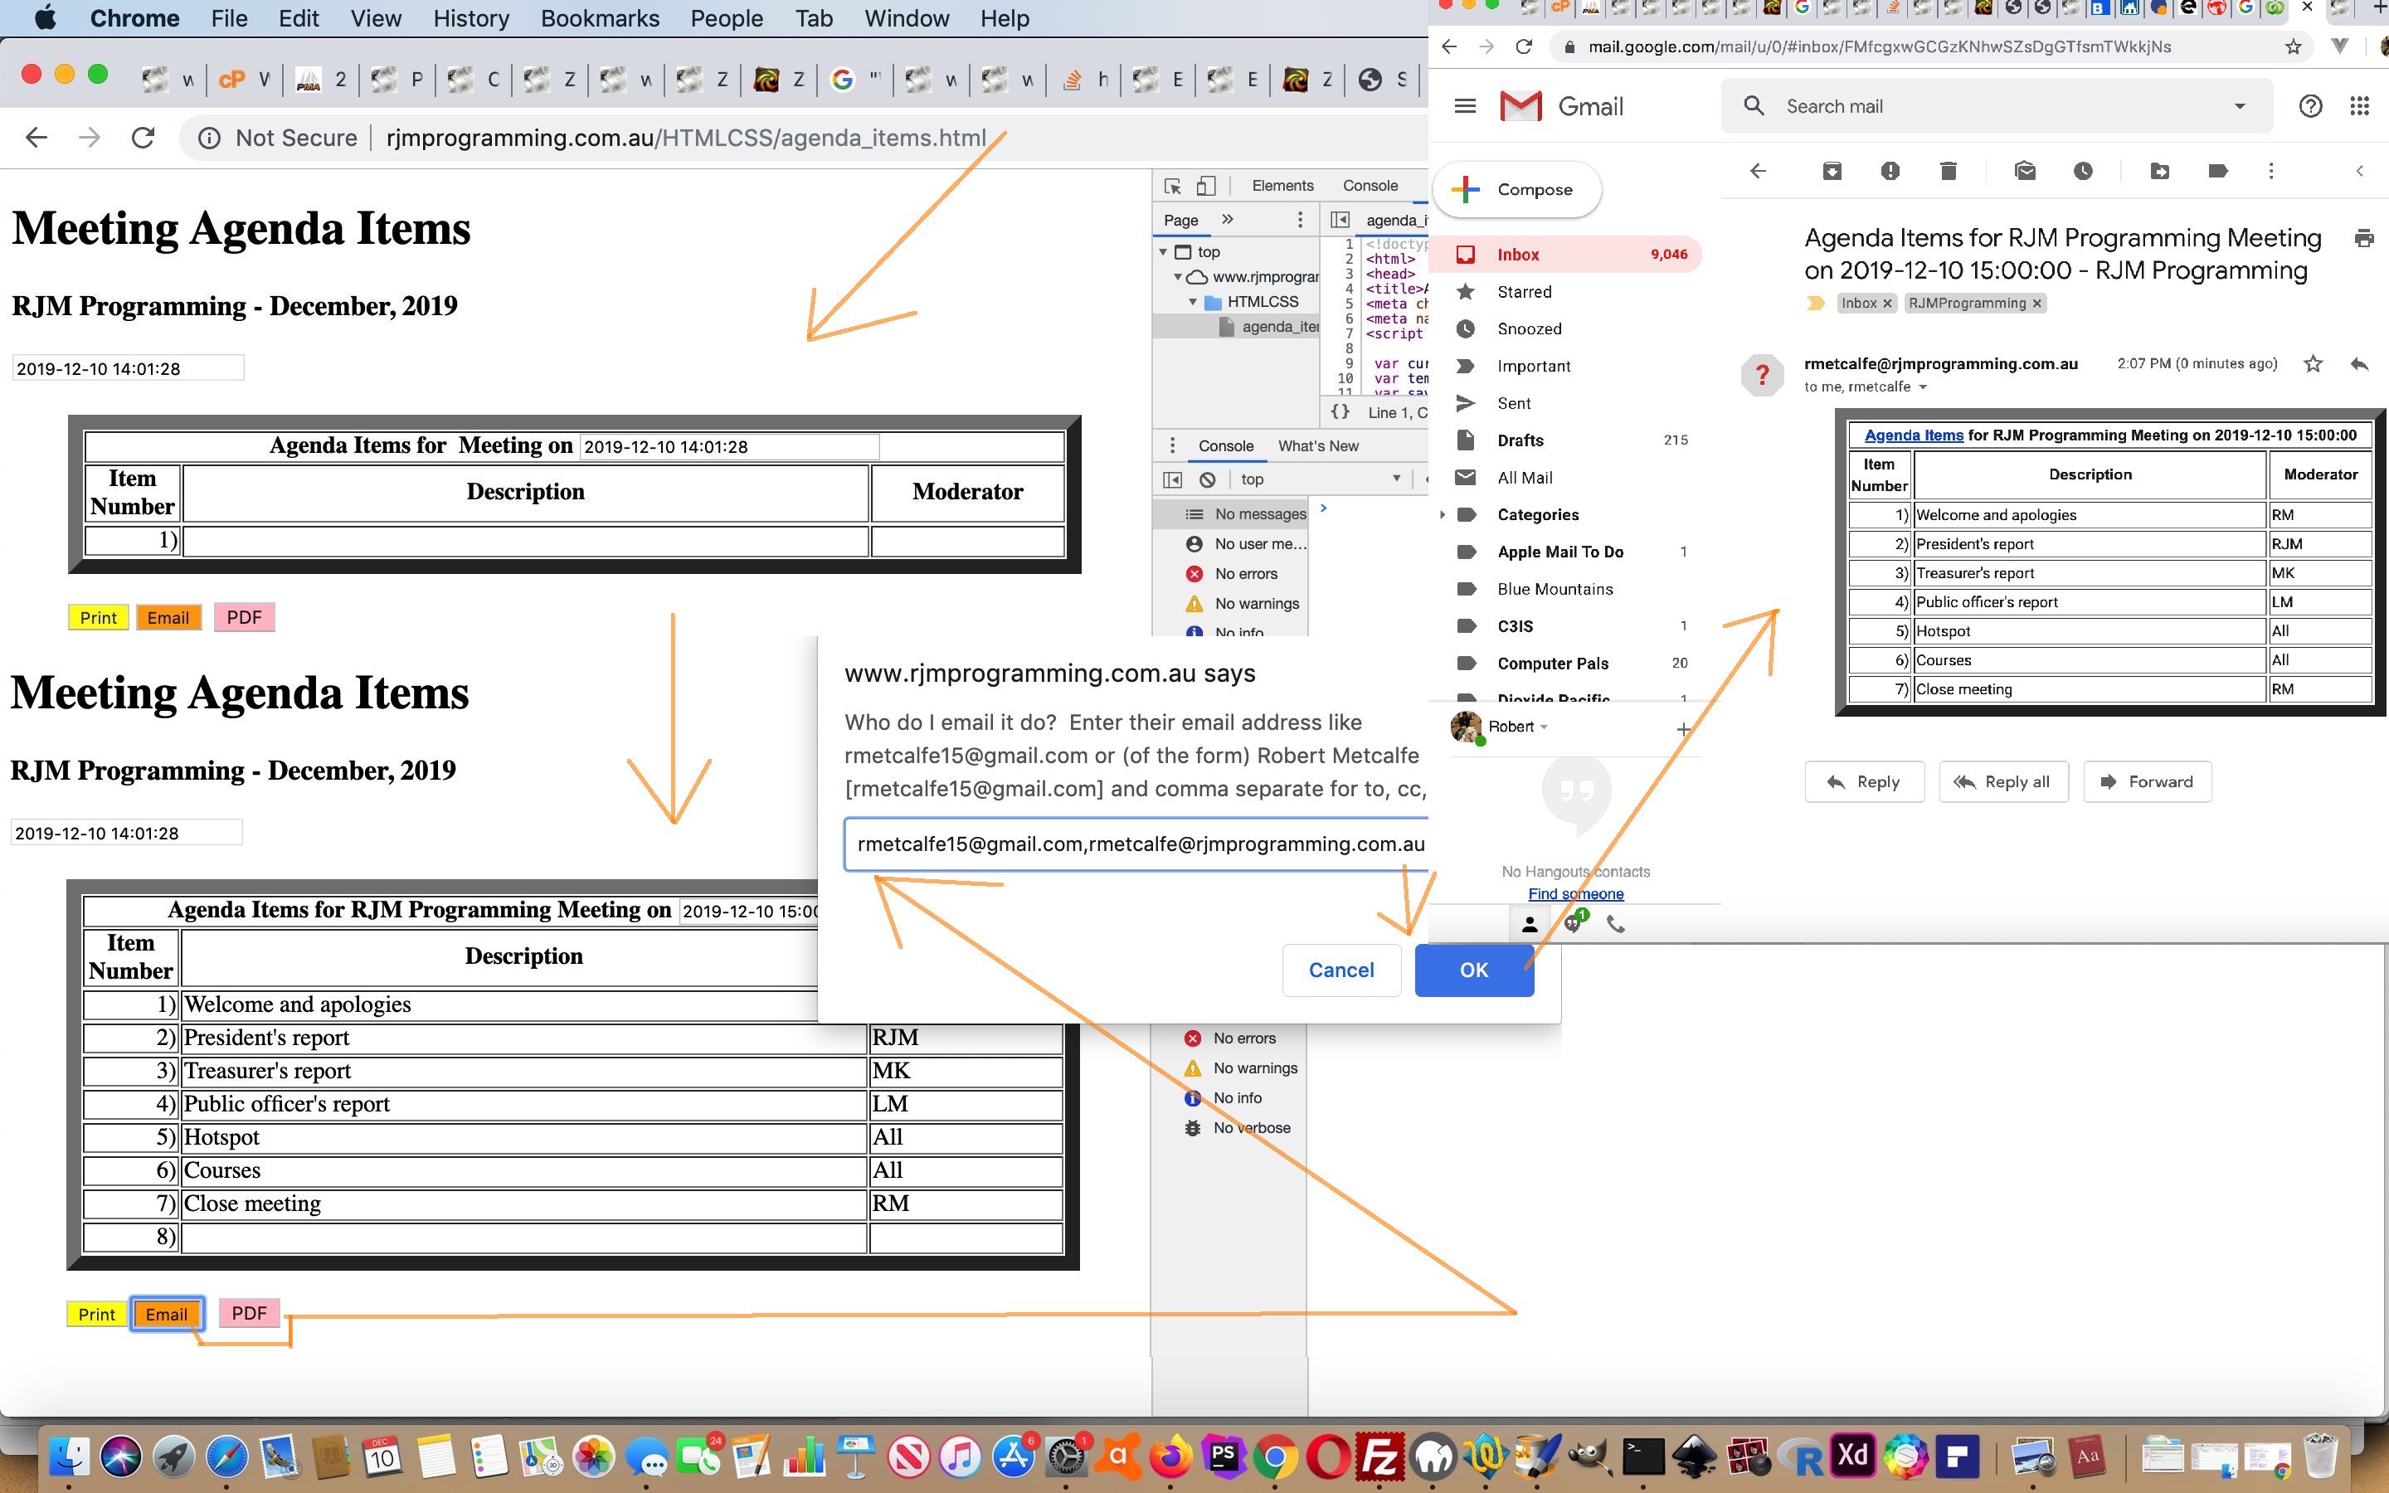Click the Forward icon in email toolbar

(x=2148, y=781)
